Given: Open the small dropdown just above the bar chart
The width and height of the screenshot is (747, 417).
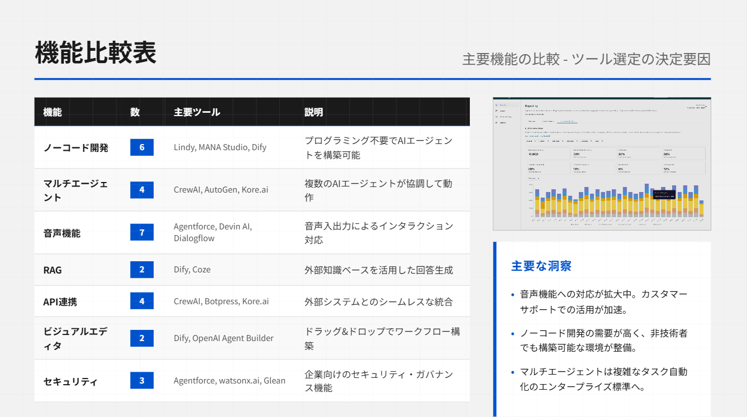Looking at the screenshot, I should point(533,178).
